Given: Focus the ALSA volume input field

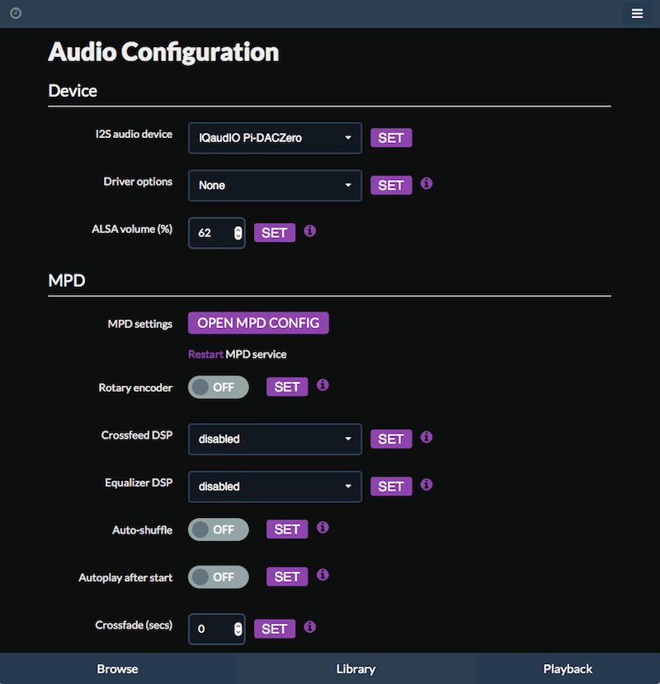Looking at the screenshot, I should pos(216,233).
